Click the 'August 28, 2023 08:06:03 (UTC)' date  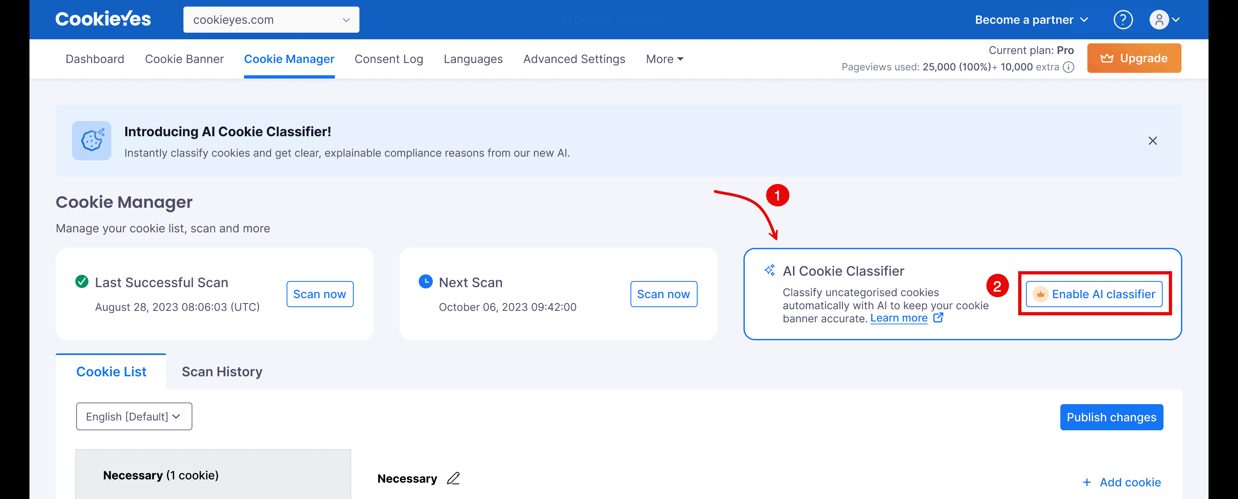177,307
